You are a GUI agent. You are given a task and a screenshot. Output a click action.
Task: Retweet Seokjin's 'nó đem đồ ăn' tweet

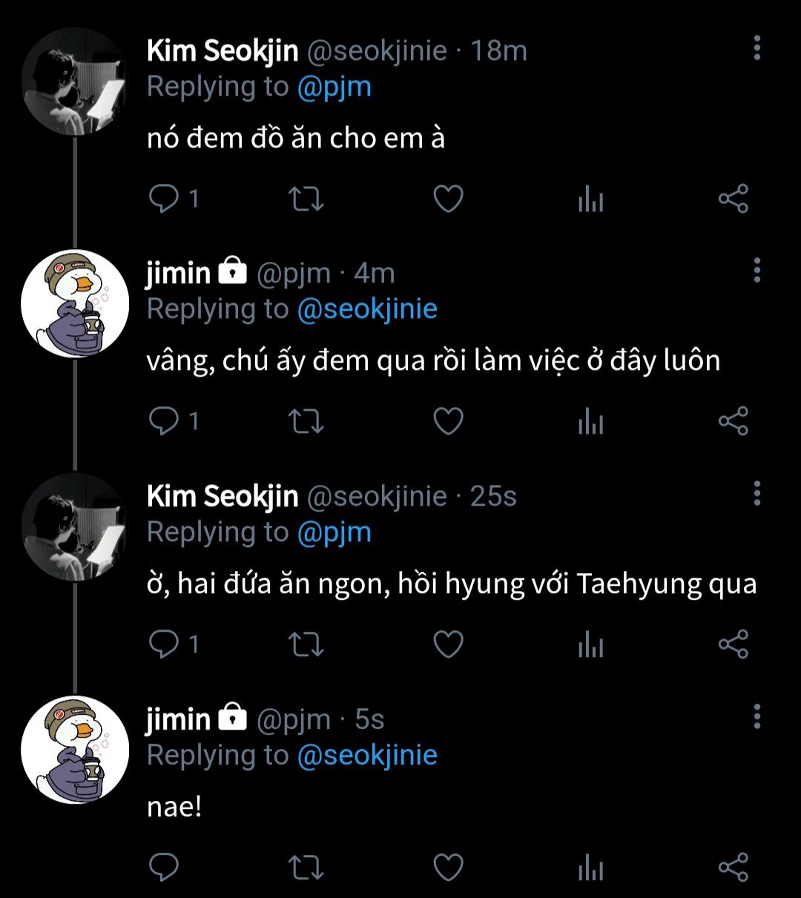click(x=305, y=199)
